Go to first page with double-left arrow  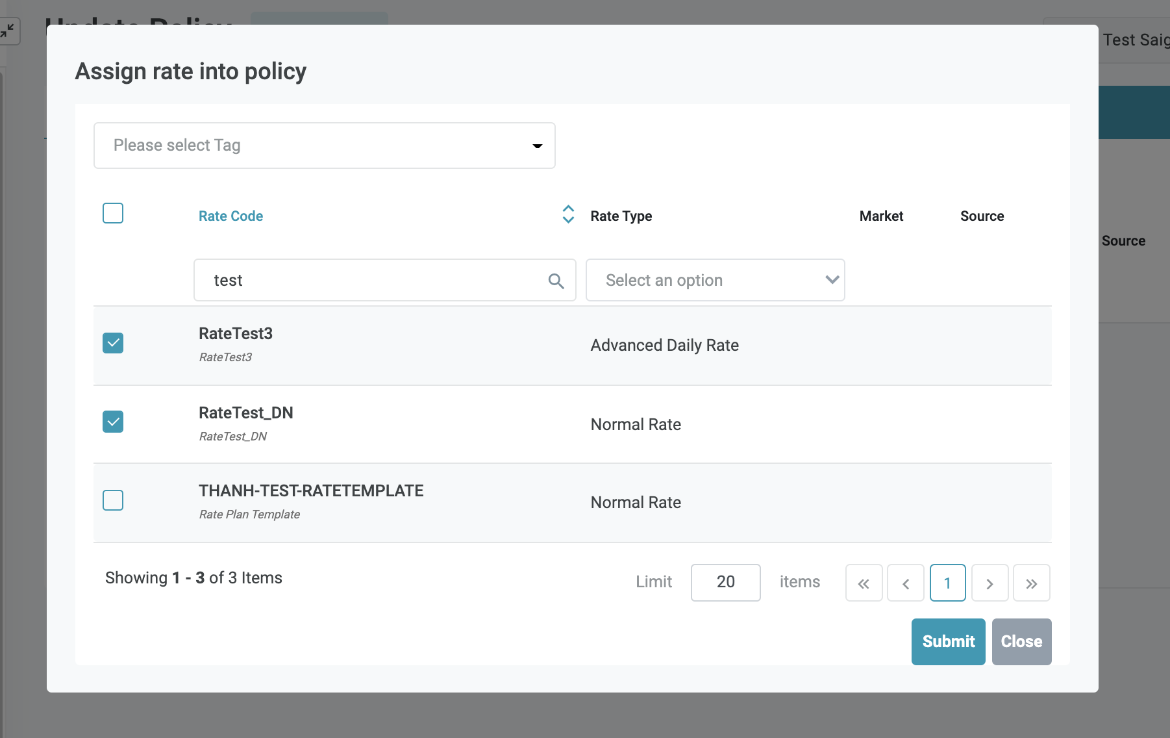[x=864, y=583]
